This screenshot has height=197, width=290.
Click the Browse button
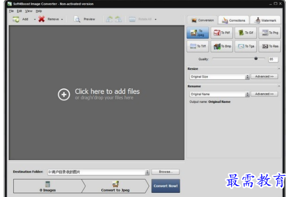tap(166, 172)
